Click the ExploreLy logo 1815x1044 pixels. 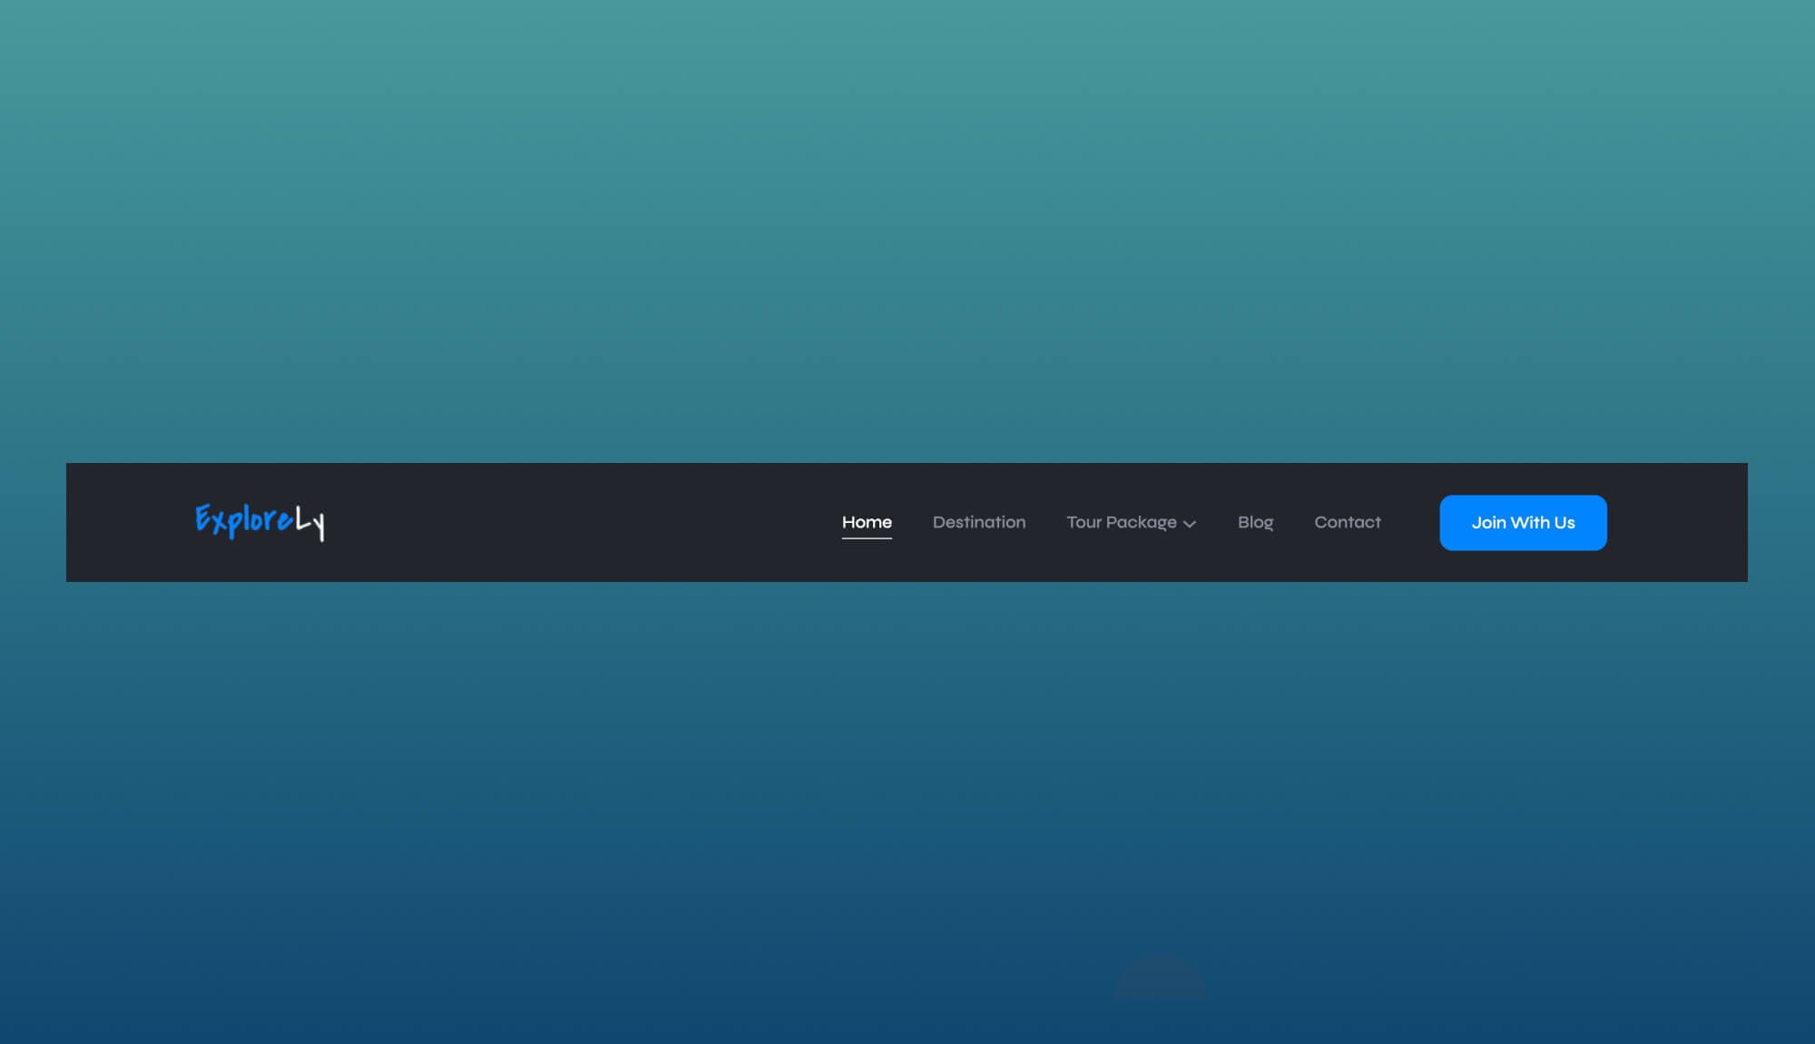(x=260, y=521)
